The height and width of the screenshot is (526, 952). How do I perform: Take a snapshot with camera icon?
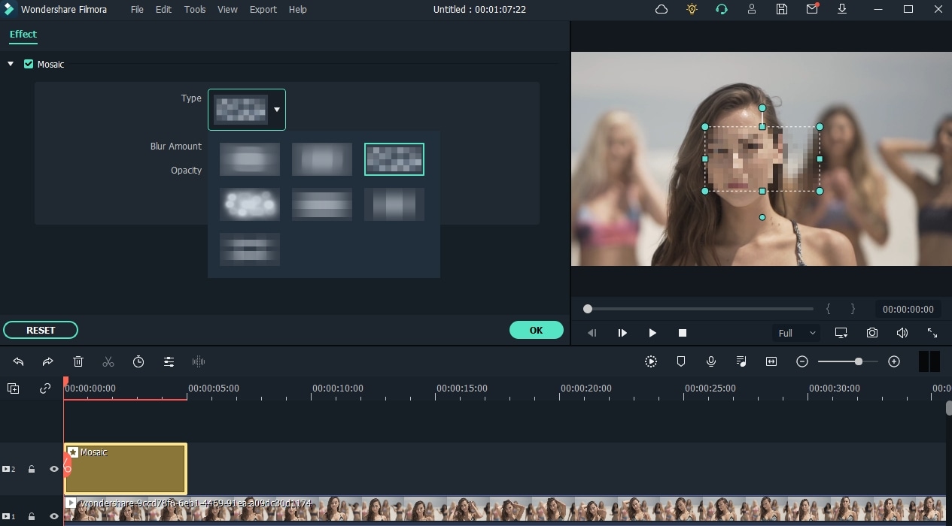pyautogui.click(x=871, y=333)
